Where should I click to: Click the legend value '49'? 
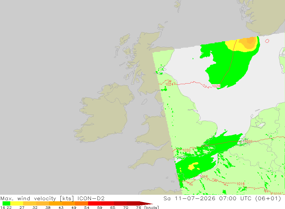(x=74, y=207)
